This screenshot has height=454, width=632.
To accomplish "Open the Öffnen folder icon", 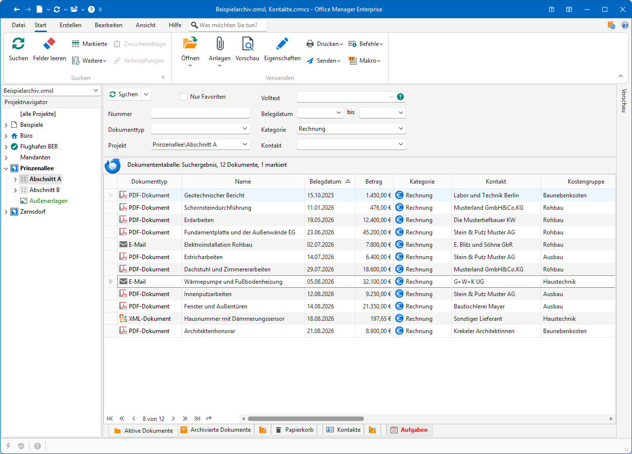I will [190, 43].
